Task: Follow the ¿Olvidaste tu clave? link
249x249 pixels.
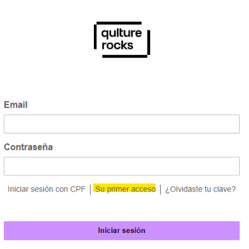Action: click(200, 189)
